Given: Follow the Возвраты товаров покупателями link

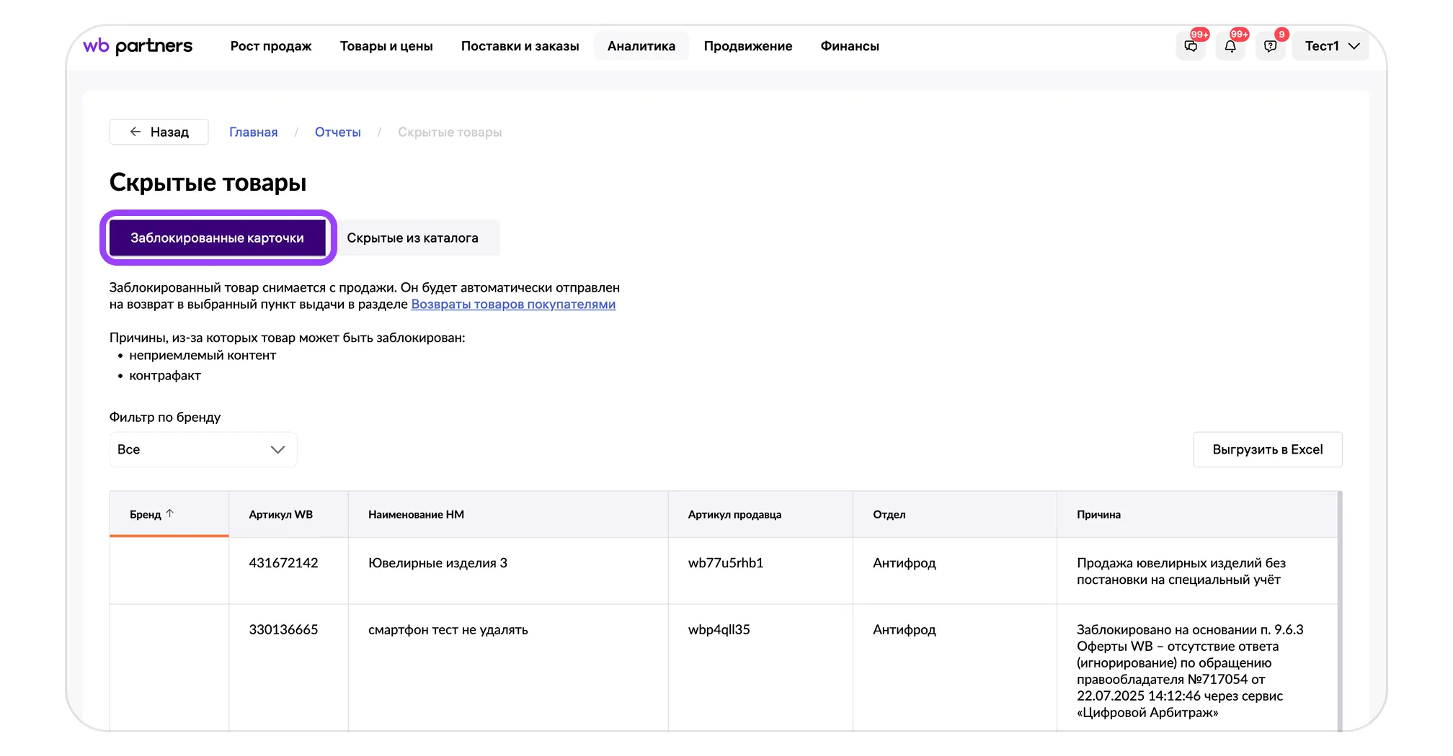Looking at the screenshot, I should coord(513,304).
